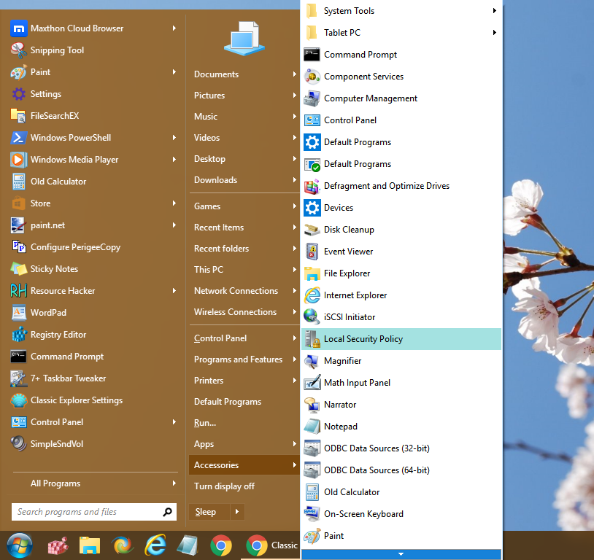The width and height of the screenshot is (594, 560).
Task: Click the Event Viewer icon
Action: pyautogui.click(x=312, y=252)
